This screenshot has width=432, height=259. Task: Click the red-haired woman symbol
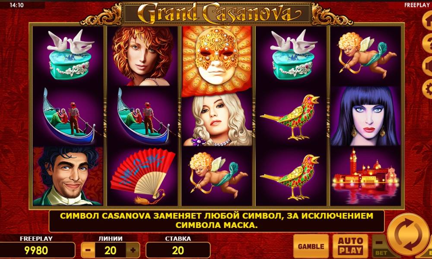(x=143, y=57)
